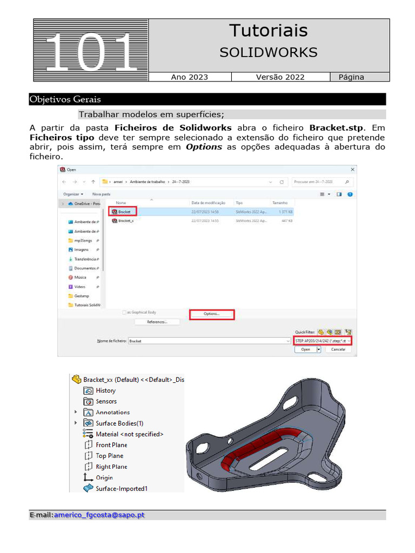Open the STEP file type dropdown

[x=322, y=341]
